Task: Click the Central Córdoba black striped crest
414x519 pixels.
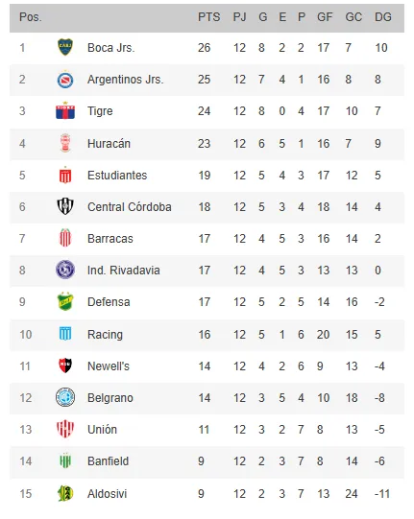Action: (x=65, y=206)
